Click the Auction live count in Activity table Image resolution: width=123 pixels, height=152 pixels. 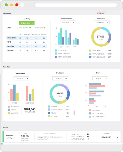[x=20, y=46]
